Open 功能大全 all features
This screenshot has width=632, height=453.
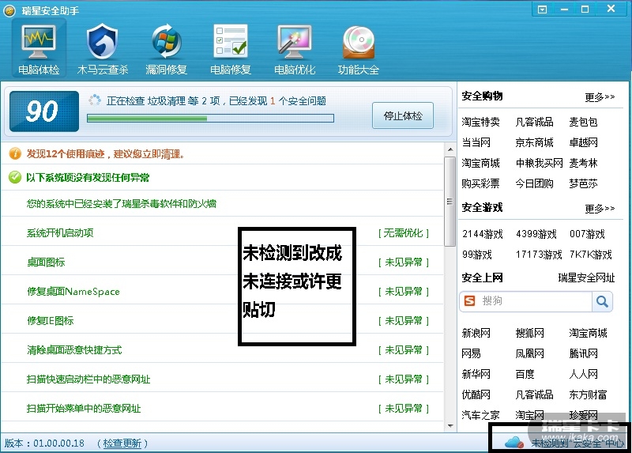[359, 49]
